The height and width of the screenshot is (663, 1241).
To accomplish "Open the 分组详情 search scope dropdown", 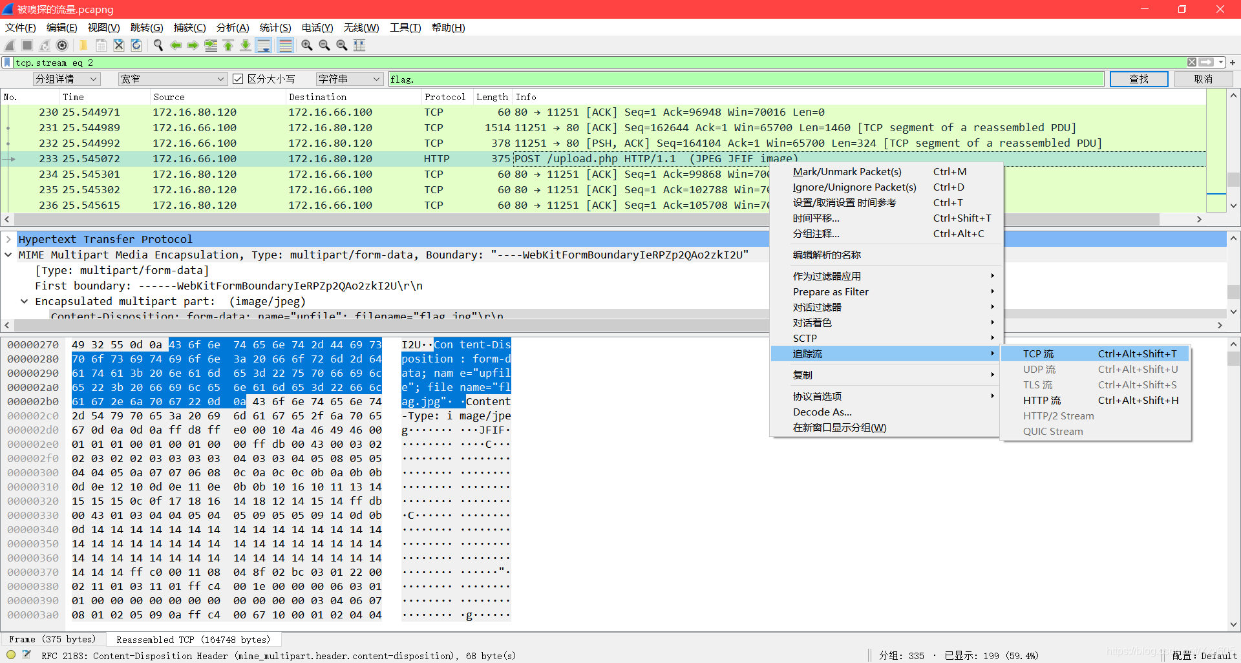I will 67,79.
